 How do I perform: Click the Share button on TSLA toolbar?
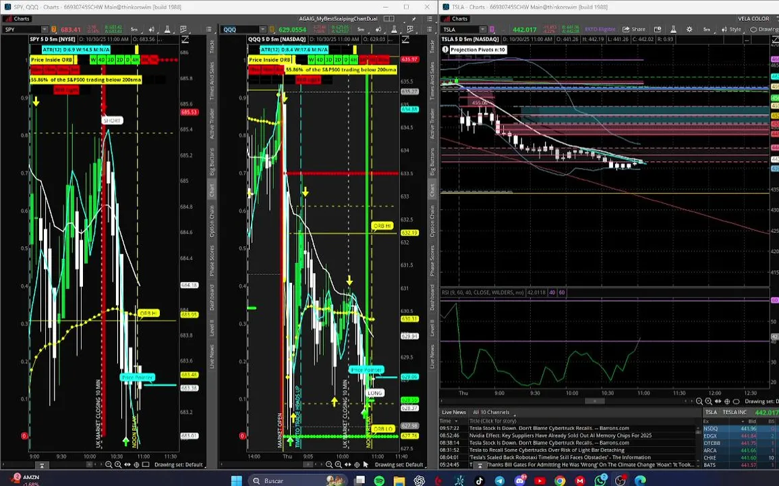click(x=634, y=29)
